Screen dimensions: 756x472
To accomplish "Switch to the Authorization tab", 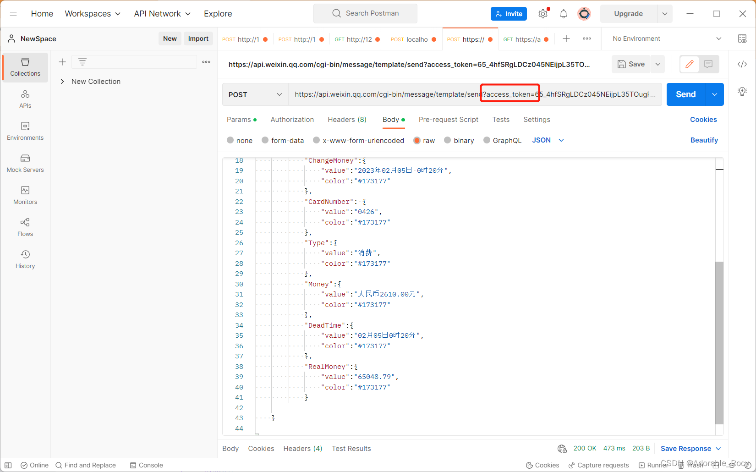I will pyautogui.click(x=292, y=120).
